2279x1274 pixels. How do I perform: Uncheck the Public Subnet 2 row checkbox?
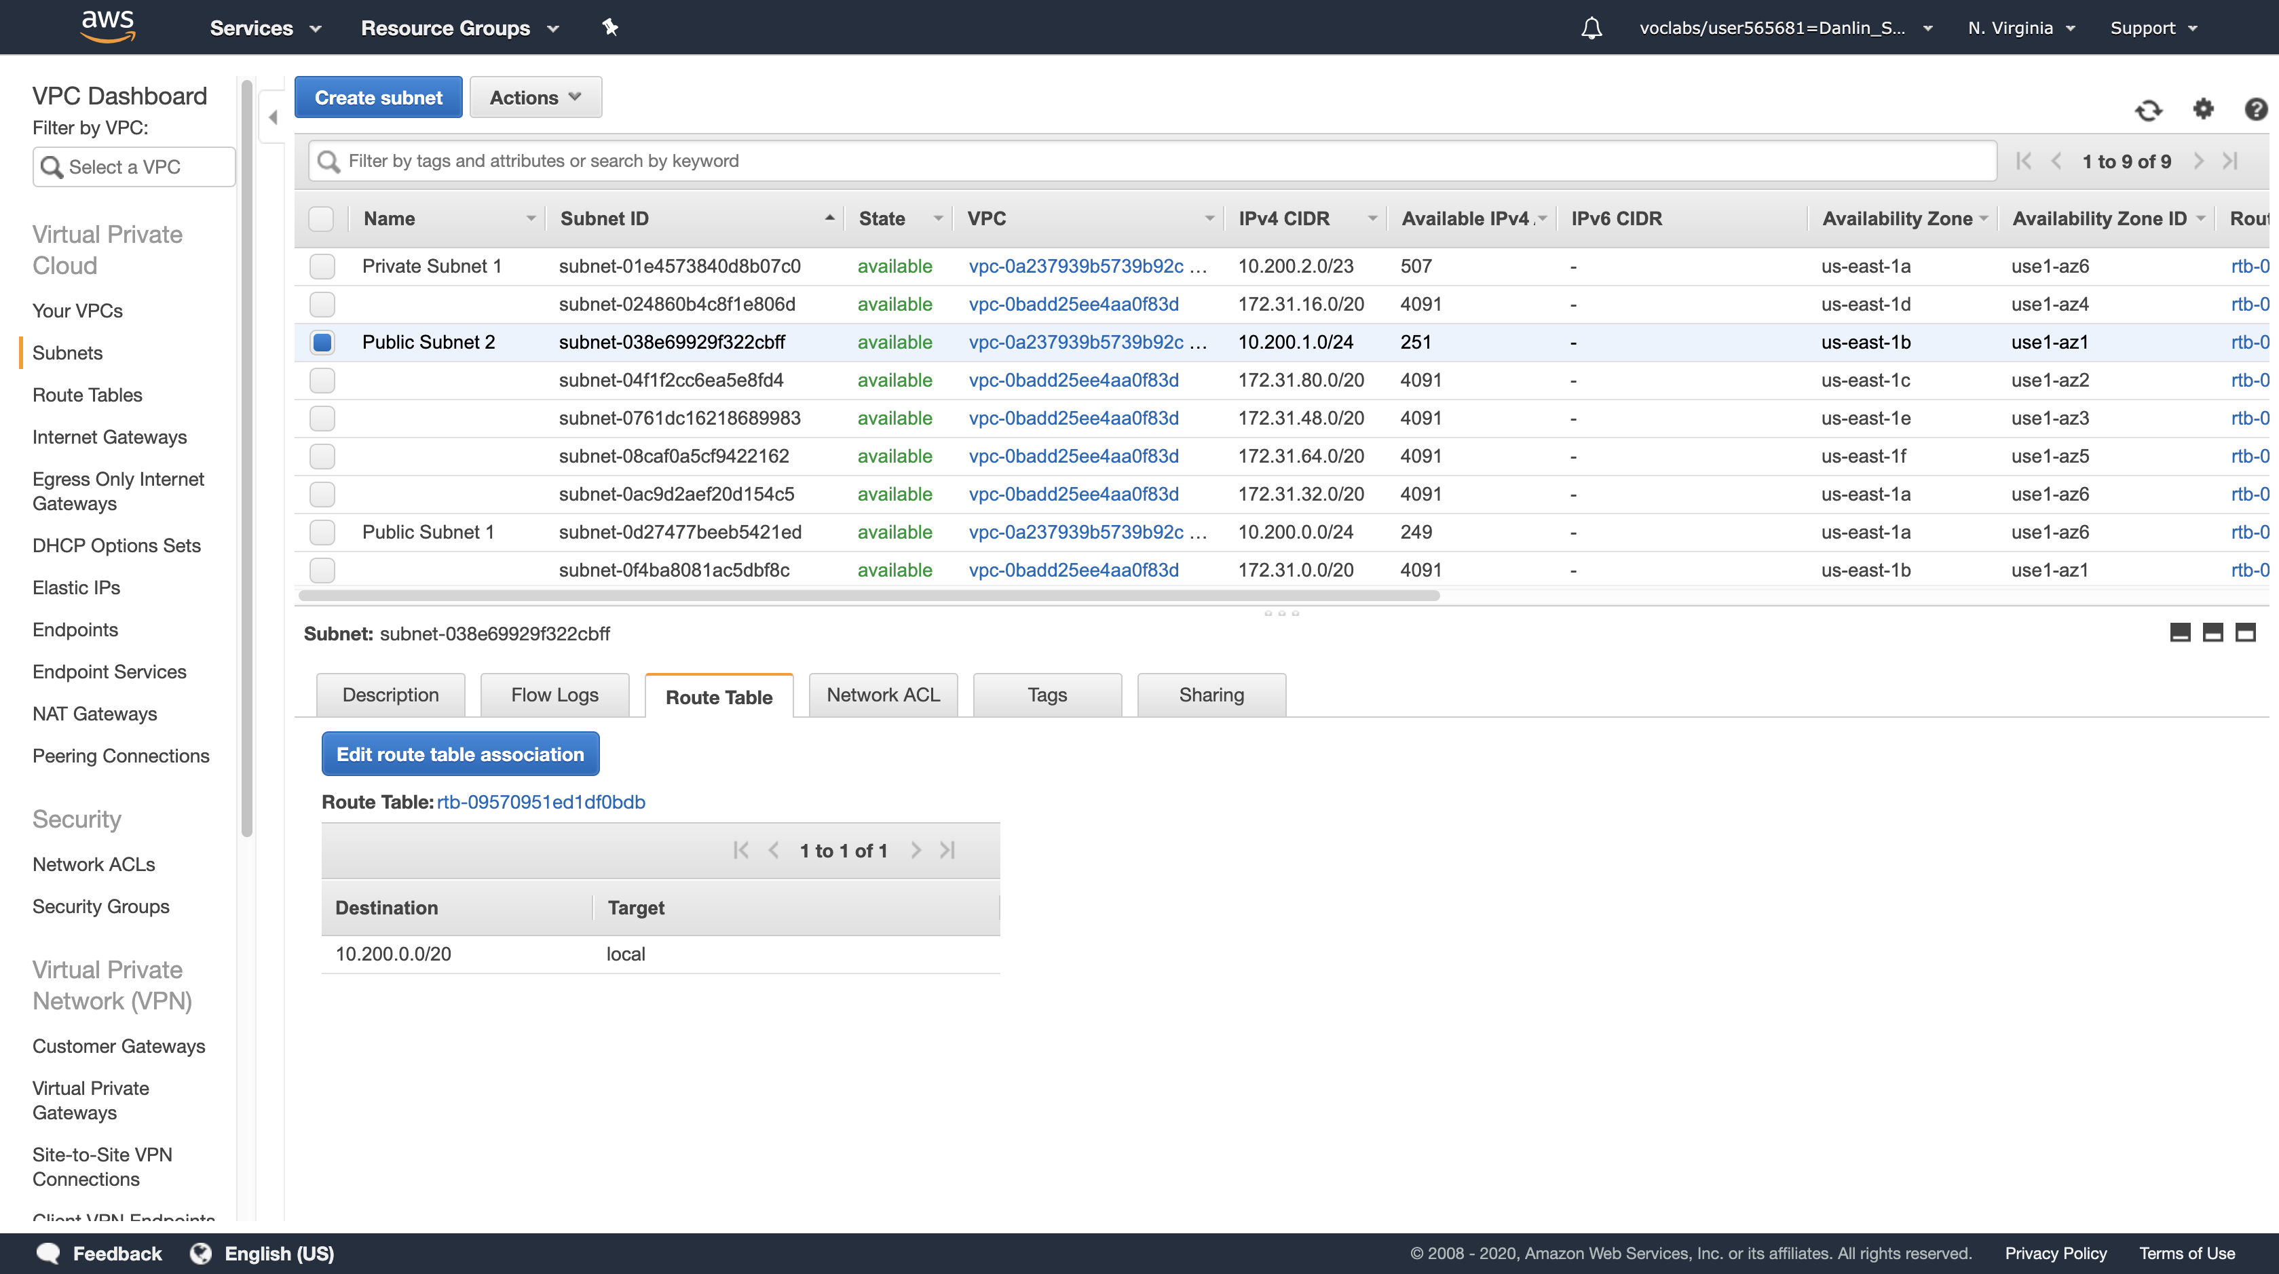(x=322, y=342)
